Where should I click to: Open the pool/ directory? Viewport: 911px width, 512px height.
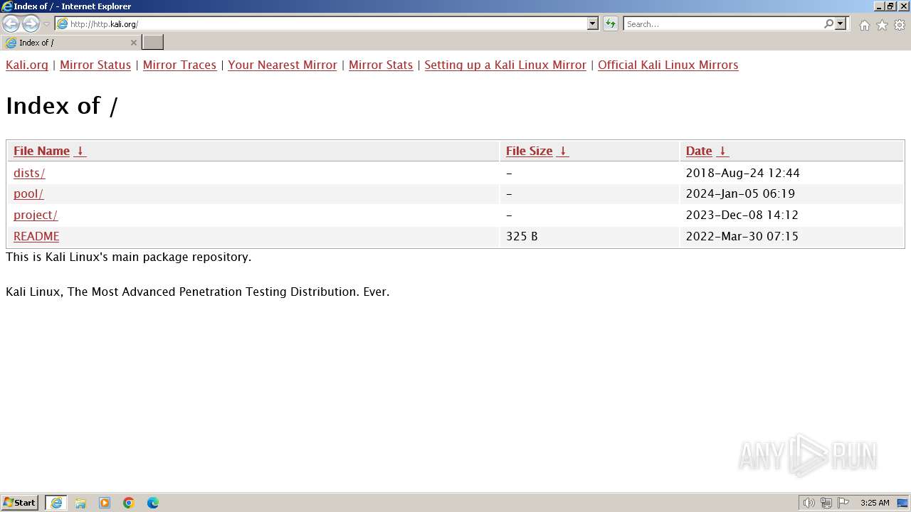point(28,193)
